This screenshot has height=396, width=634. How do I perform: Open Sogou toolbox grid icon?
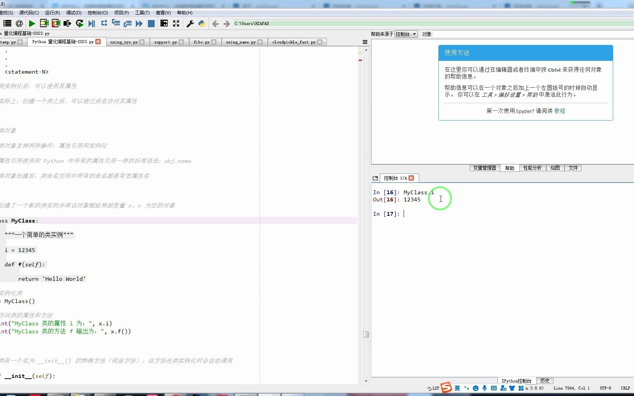click(521, 388)
